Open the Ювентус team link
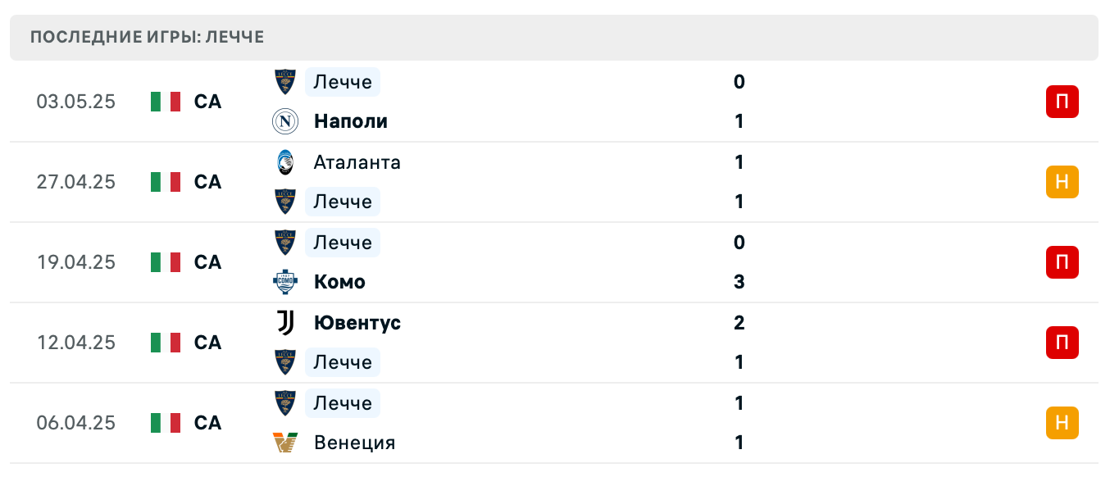1110x477 pixels. click(357, 323)
